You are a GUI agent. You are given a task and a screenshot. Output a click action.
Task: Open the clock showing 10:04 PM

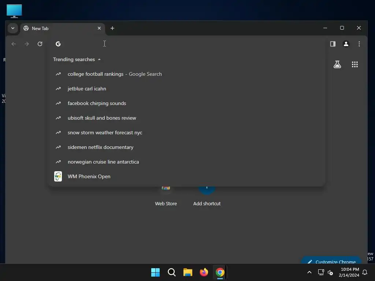tap(349, 272)
